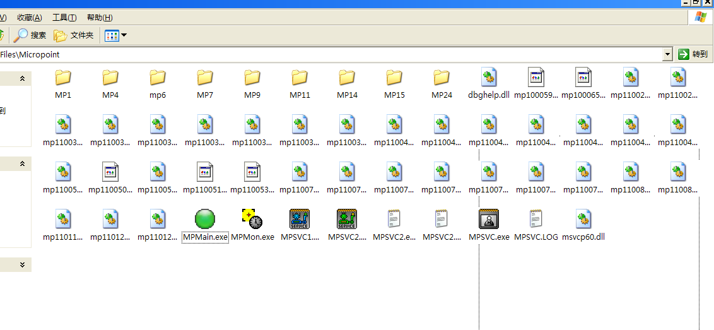
Task: Click the 搜索 search toolbar button
Action: click(31, 35)
